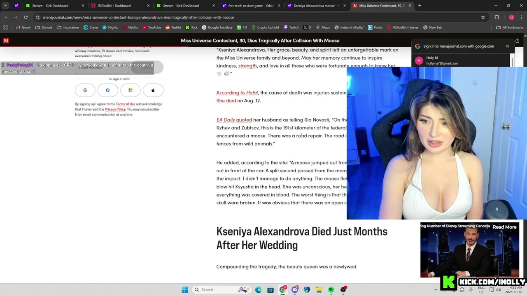Open the Kick bookmark
This screenshot has width=527, height=296.
point(191,28)
